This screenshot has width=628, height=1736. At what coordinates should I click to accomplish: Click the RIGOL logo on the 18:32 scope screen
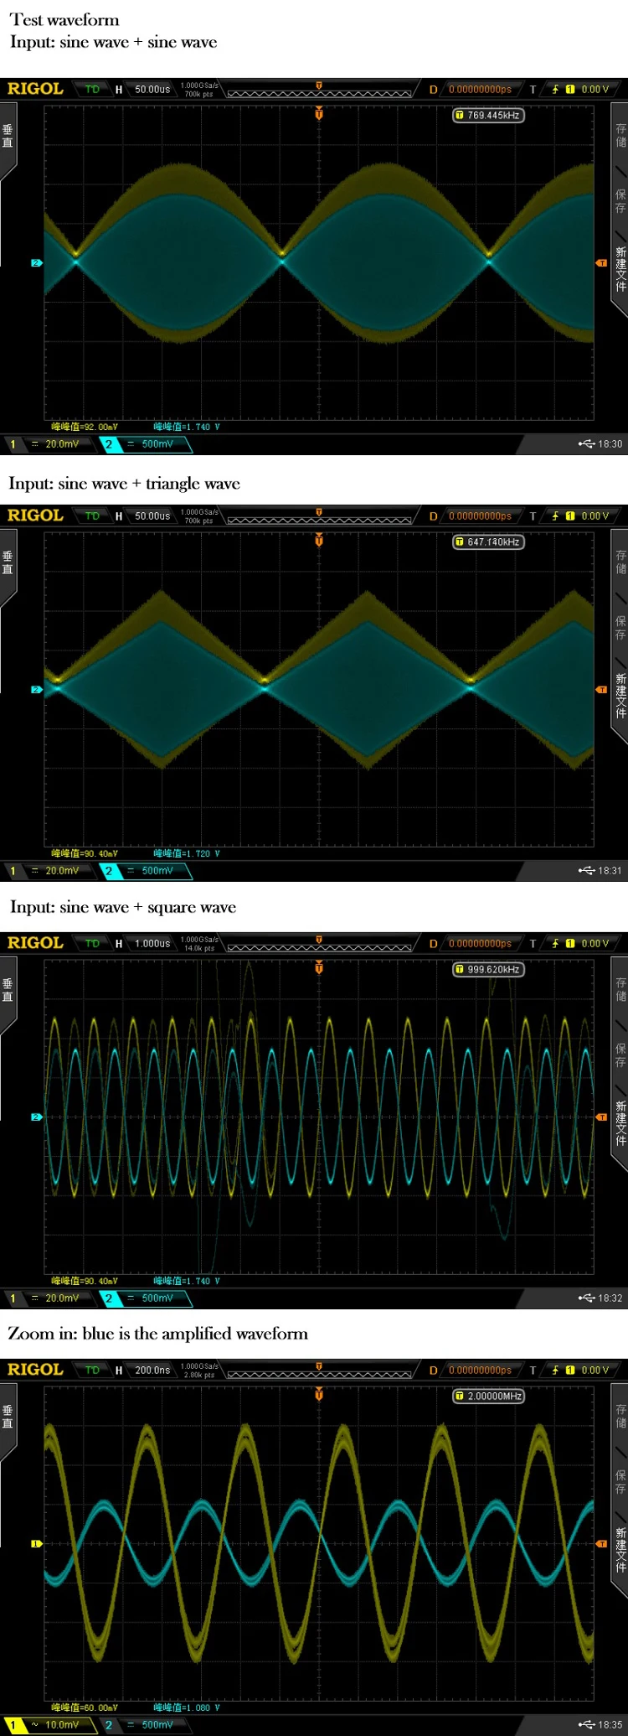(x=35, y=943)
